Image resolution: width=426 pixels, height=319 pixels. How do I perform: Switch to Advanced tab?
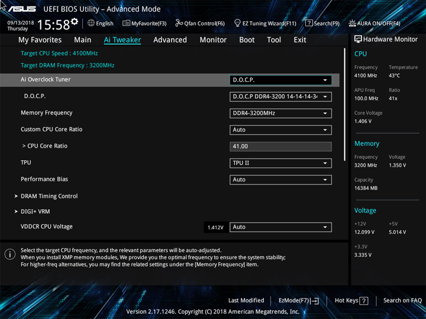coord(170,40)
